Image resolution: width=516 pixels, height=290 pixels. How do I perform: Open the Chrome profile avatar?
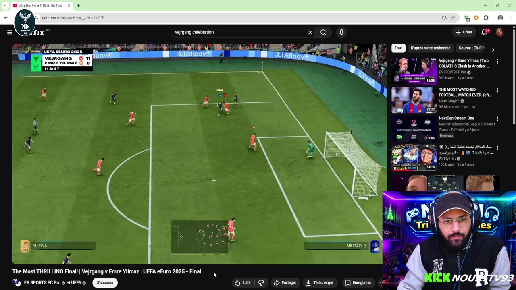click(x=500, y=18)
